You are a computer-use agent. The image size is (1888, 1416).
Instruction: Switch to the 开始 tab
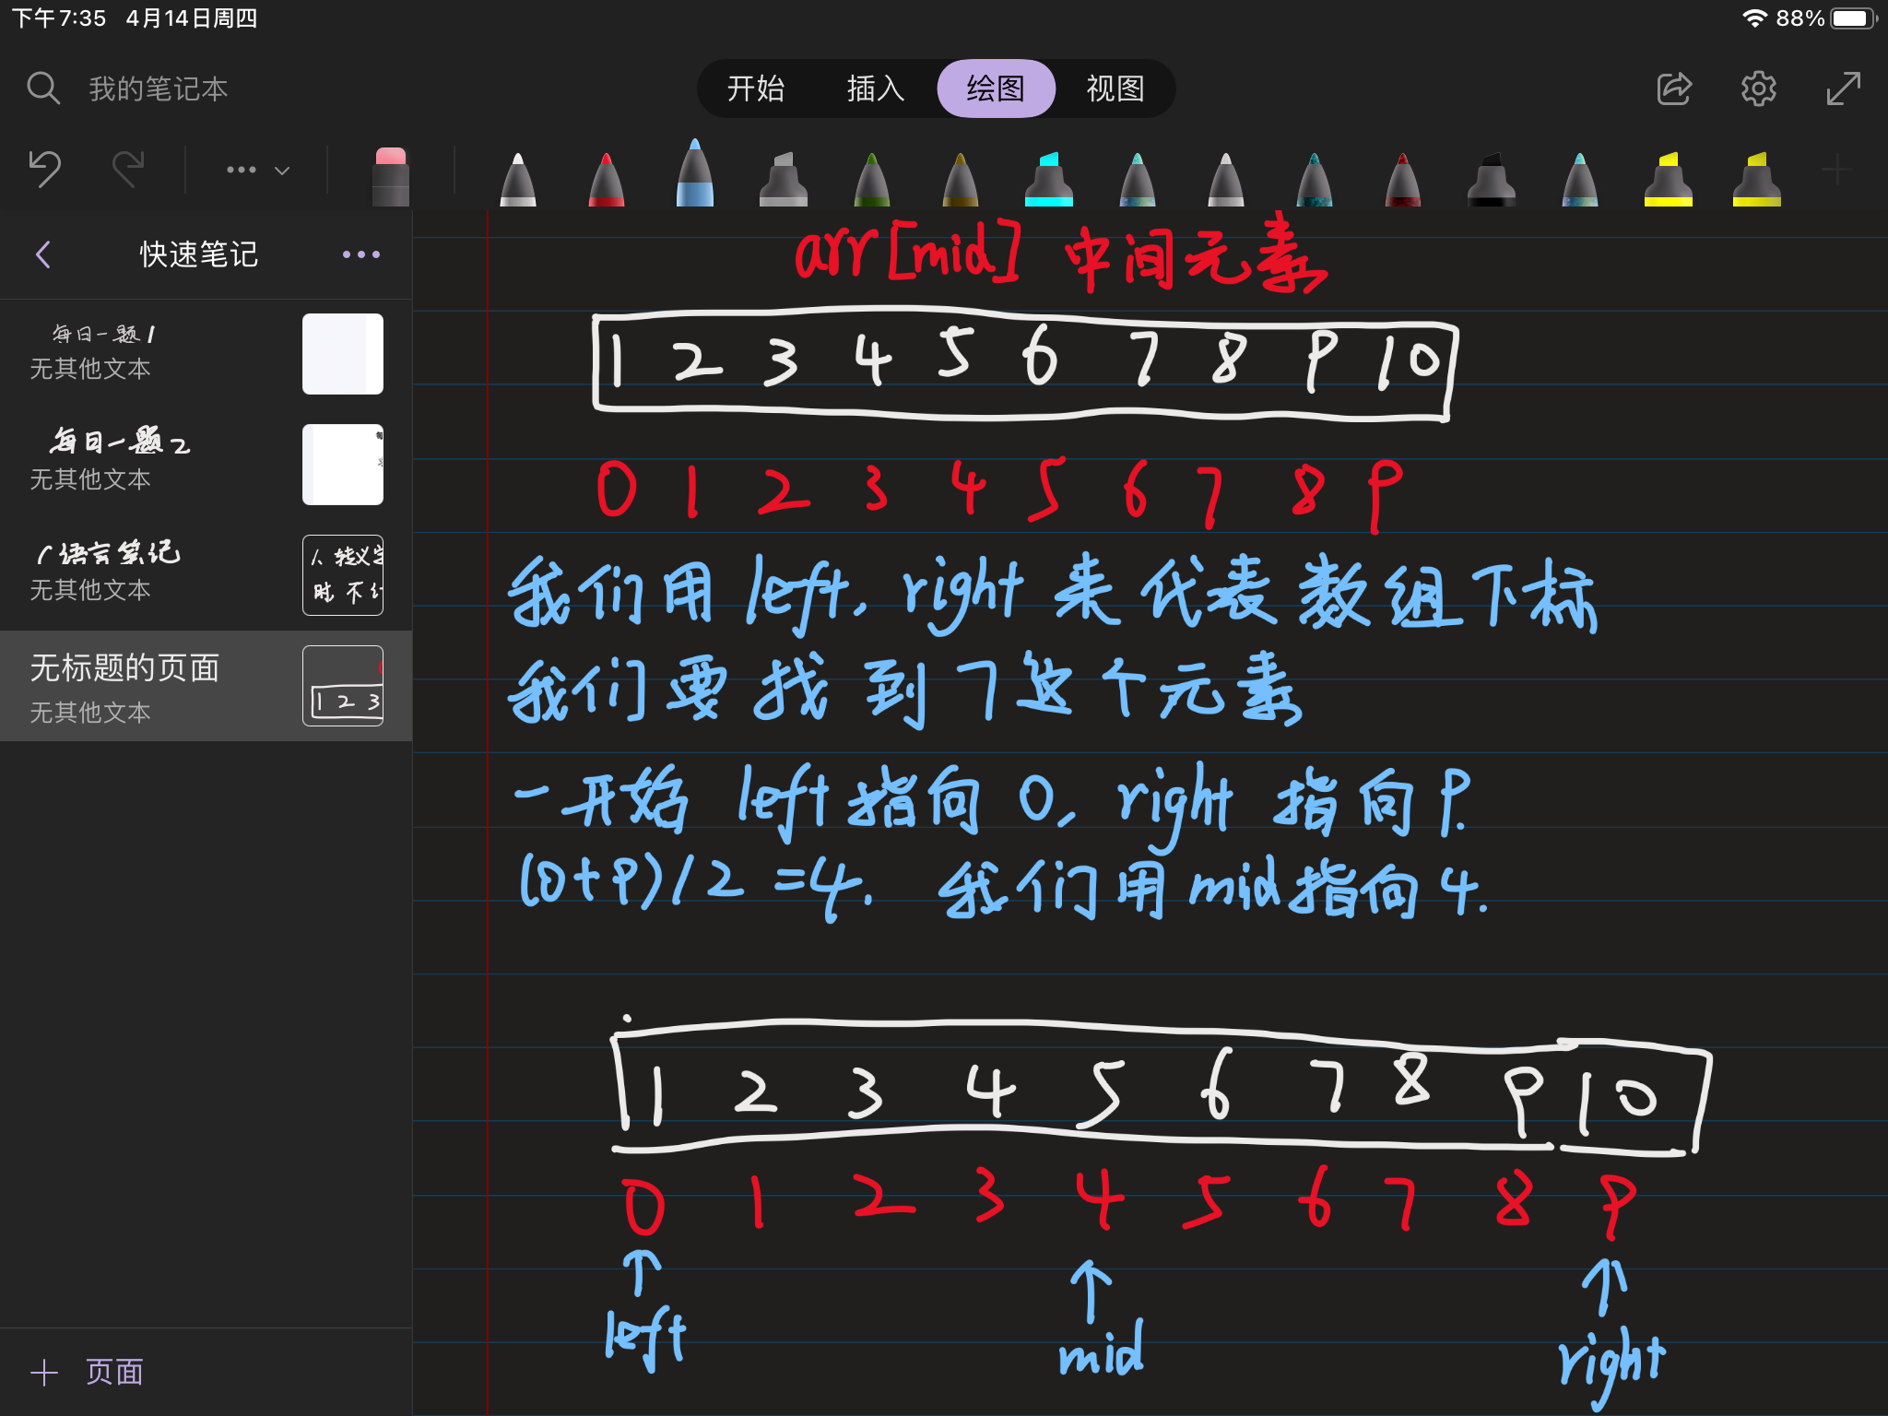pyautogui.click(x=755, y=88)
